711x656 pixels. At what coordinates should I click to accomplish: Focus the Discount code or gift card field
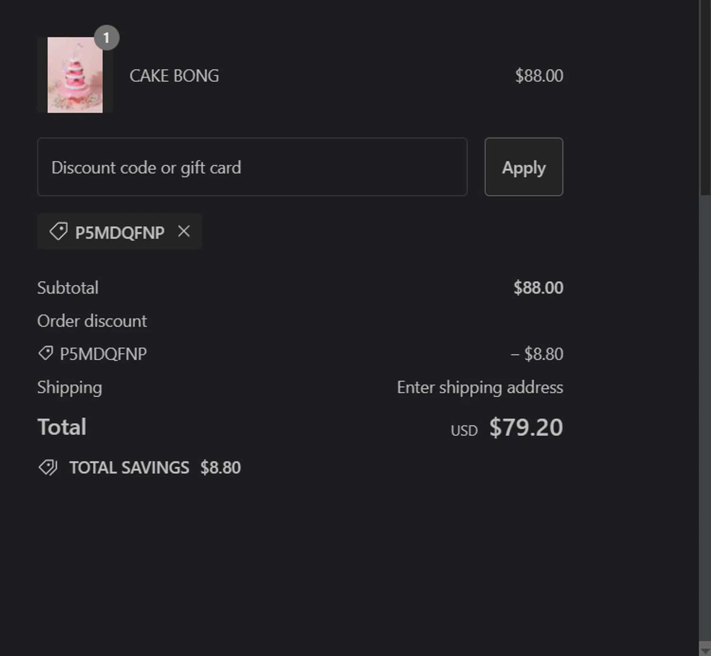252,167
